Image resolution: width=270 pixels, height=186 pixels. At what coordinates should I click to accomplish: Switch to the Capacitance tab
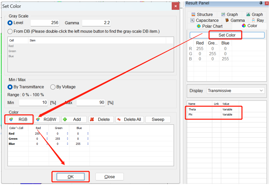[204, 20]
